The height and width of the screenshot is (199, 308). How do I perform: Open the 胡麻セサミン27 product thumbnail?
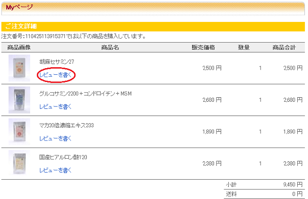(x=19, y=68)
